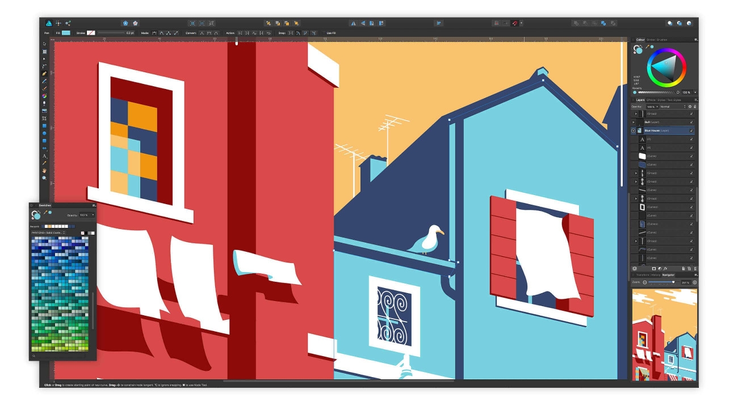Switch to the Transform tab
Screen dimensions: 738x402
click(643, 274)
